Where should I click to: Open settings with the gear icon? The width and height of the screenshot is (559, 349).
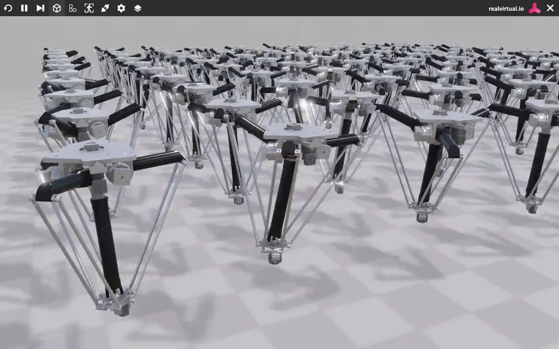pos(121,8)
